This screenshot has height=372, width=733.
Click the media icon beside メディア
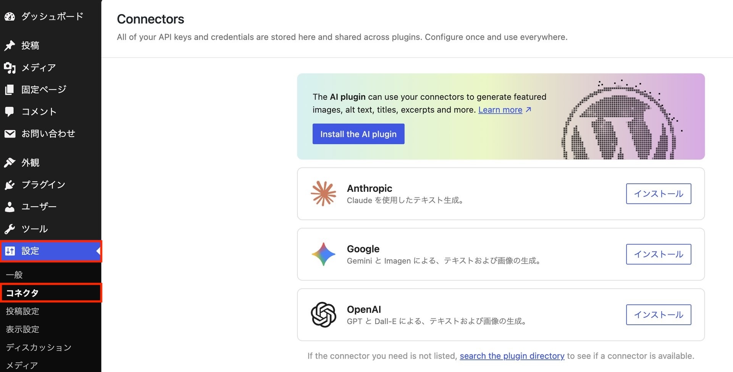pyautogui.click(x=10, y=68)
